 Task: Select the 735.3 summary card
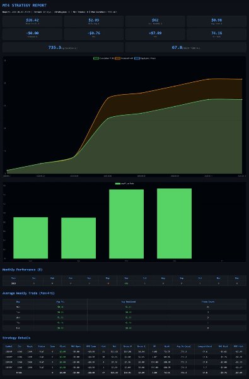(63, 47)
